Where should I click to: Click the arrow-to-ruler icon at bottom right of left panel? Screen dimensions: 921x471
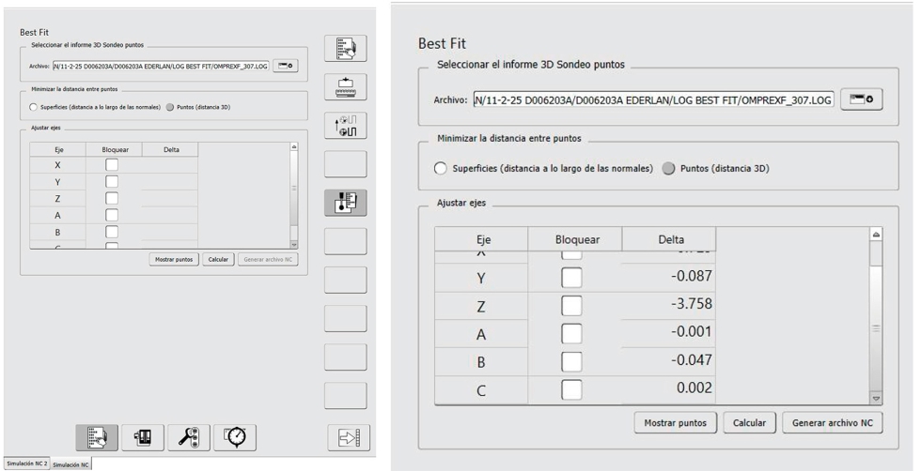pyautogui.click(x=349, y=437)
